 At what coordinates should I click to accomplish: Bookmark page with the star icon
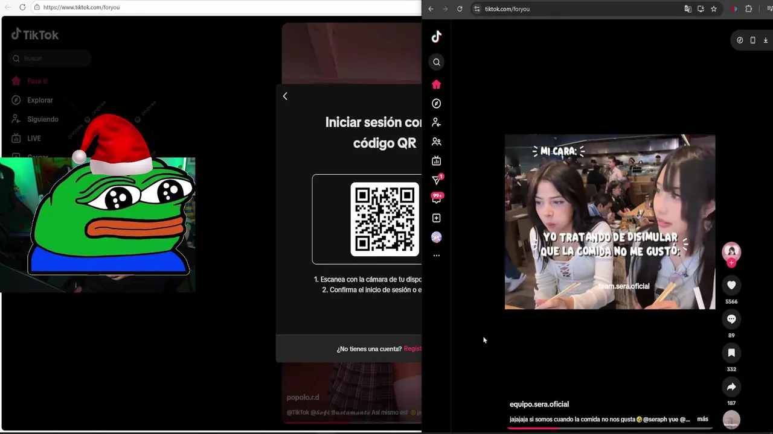pos(714,9)
